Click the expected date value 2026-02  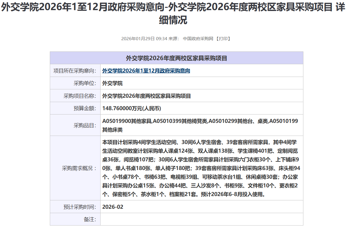pos(113,207)
